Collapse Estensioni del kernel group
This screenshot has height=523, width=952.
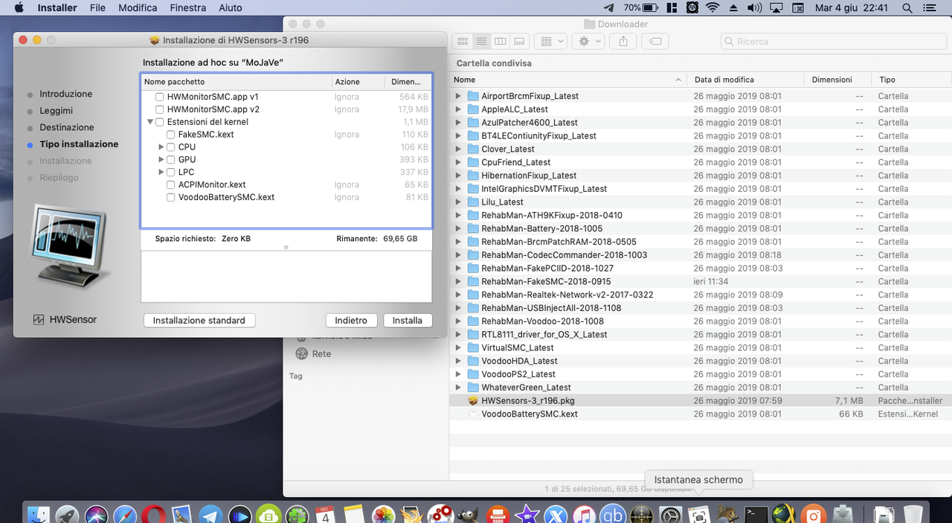click(x=149, y=122)
